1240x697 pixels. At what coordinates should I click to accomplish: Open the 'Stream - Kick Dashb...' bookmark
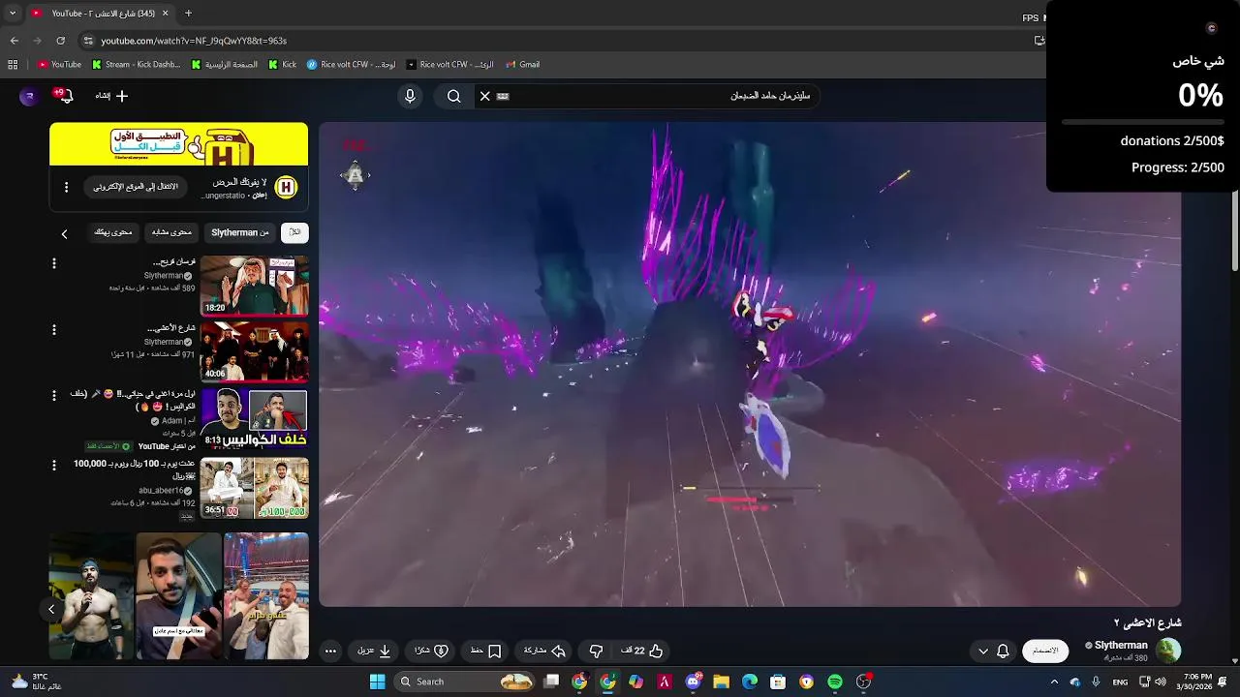coord(136,65)
